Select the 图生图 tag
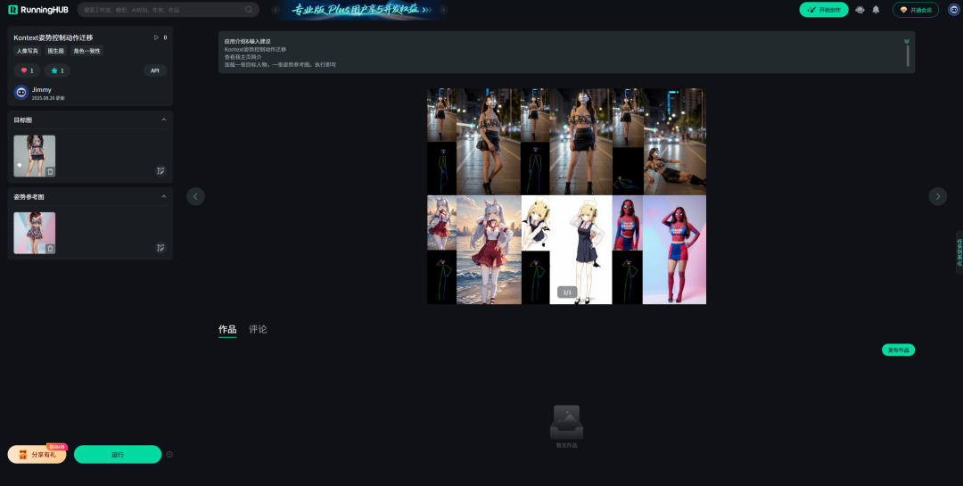 [x=56, y=51]
